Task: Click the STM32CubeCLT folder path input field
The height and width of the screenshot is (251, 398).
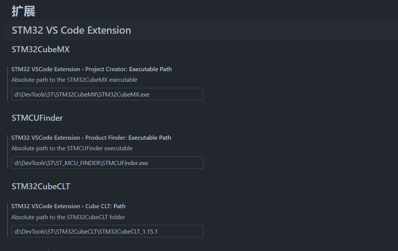Action: tap(107, 231)
